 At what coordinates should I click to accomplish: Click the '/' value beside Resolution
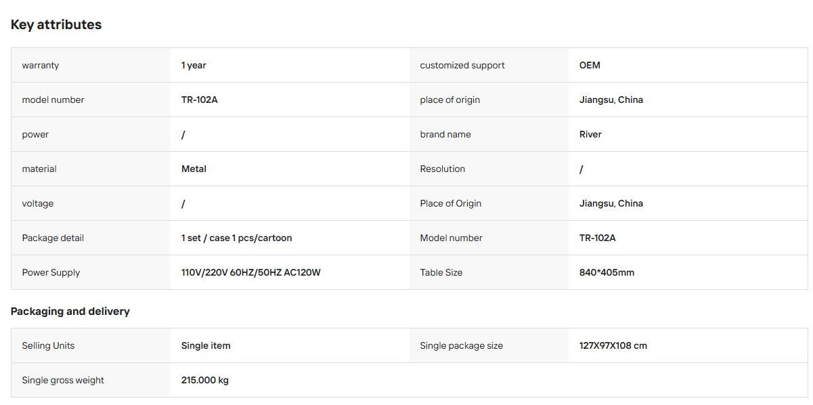point(581,169)
